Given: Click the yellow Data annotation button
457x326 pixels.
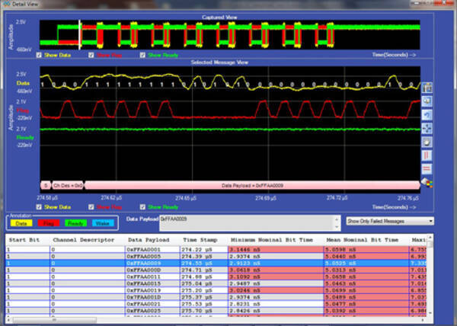Looking at the screenshot, I should pyautogui.click(x=23, y=223).
